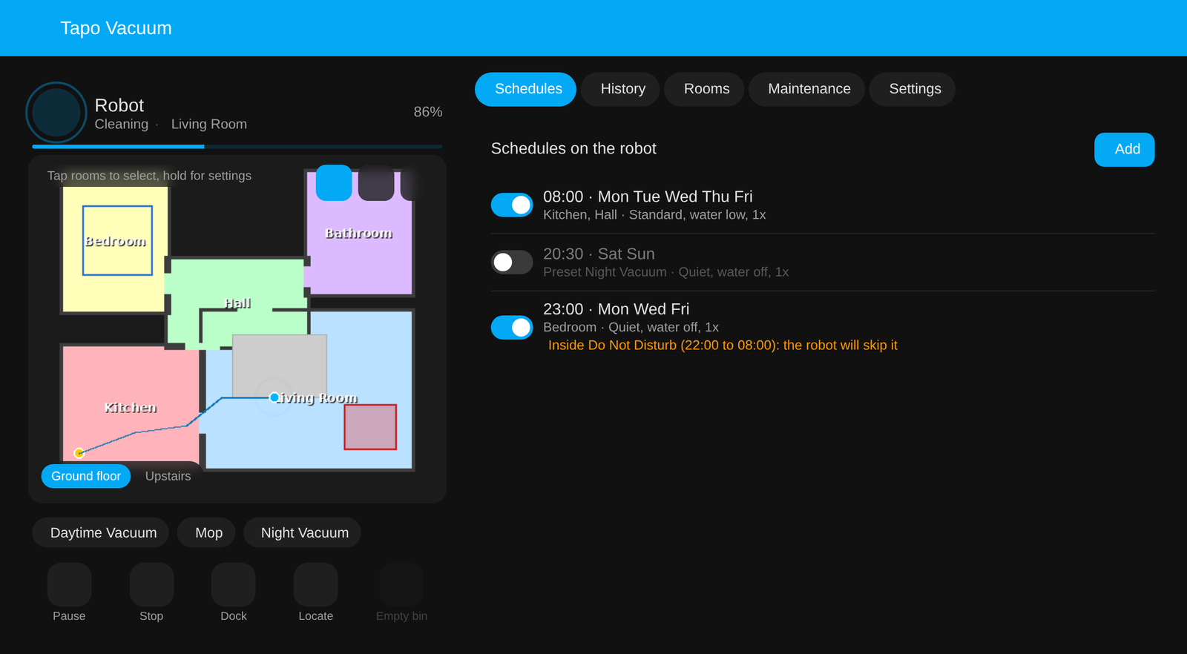
Task: Open the History tab
Action: (x=620, y=89)
